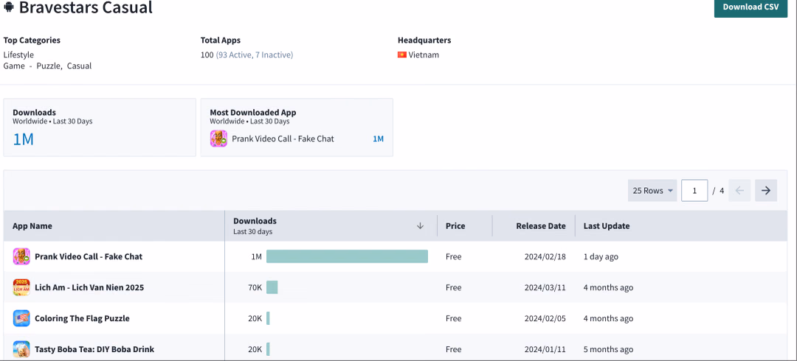Go to the next page arrow
The height and width of the screenshot is (361, 797).
point(766,190)
